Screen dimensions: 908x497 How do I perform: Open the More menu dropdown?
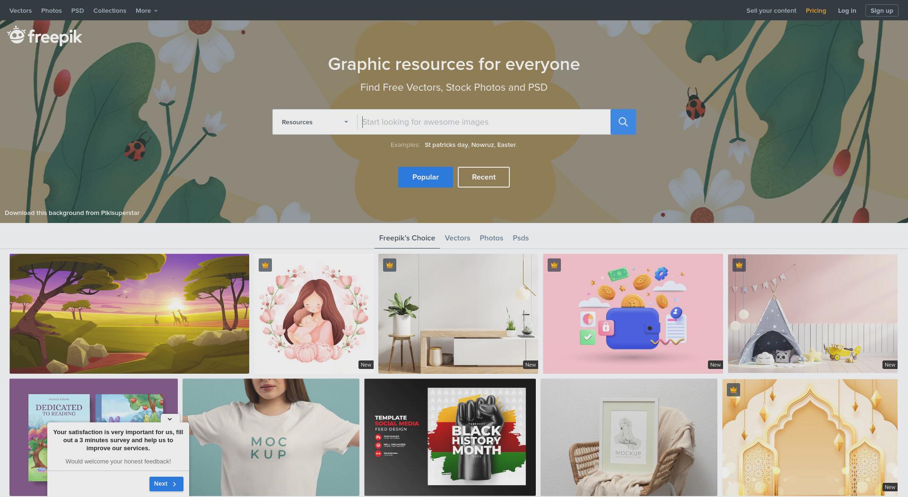click(146, 10)
